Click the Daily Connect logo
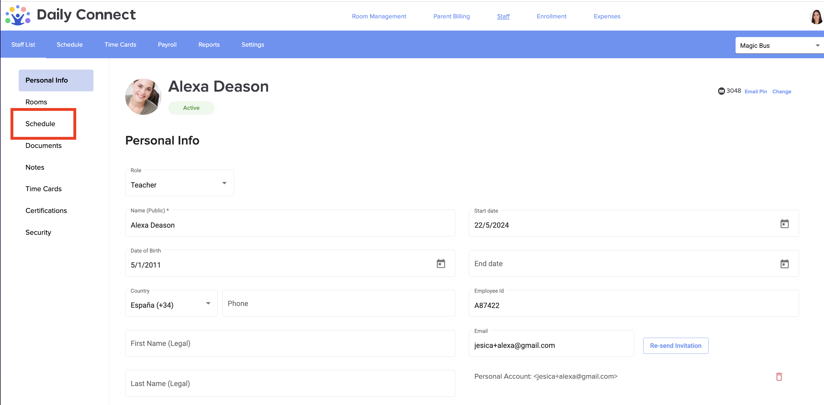Viewport: 824px width, 405px height. pyautogui.click(x=18, y=15)
